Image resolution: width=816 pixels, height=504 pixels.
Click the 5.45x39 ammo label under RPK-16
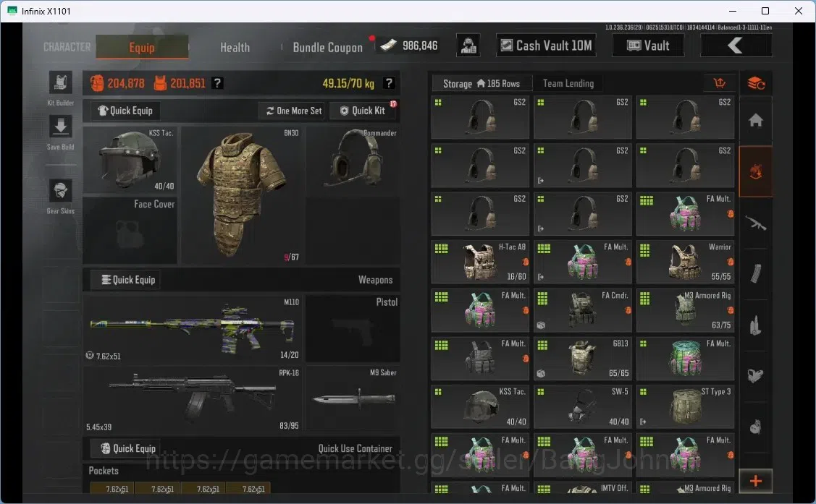99,427
